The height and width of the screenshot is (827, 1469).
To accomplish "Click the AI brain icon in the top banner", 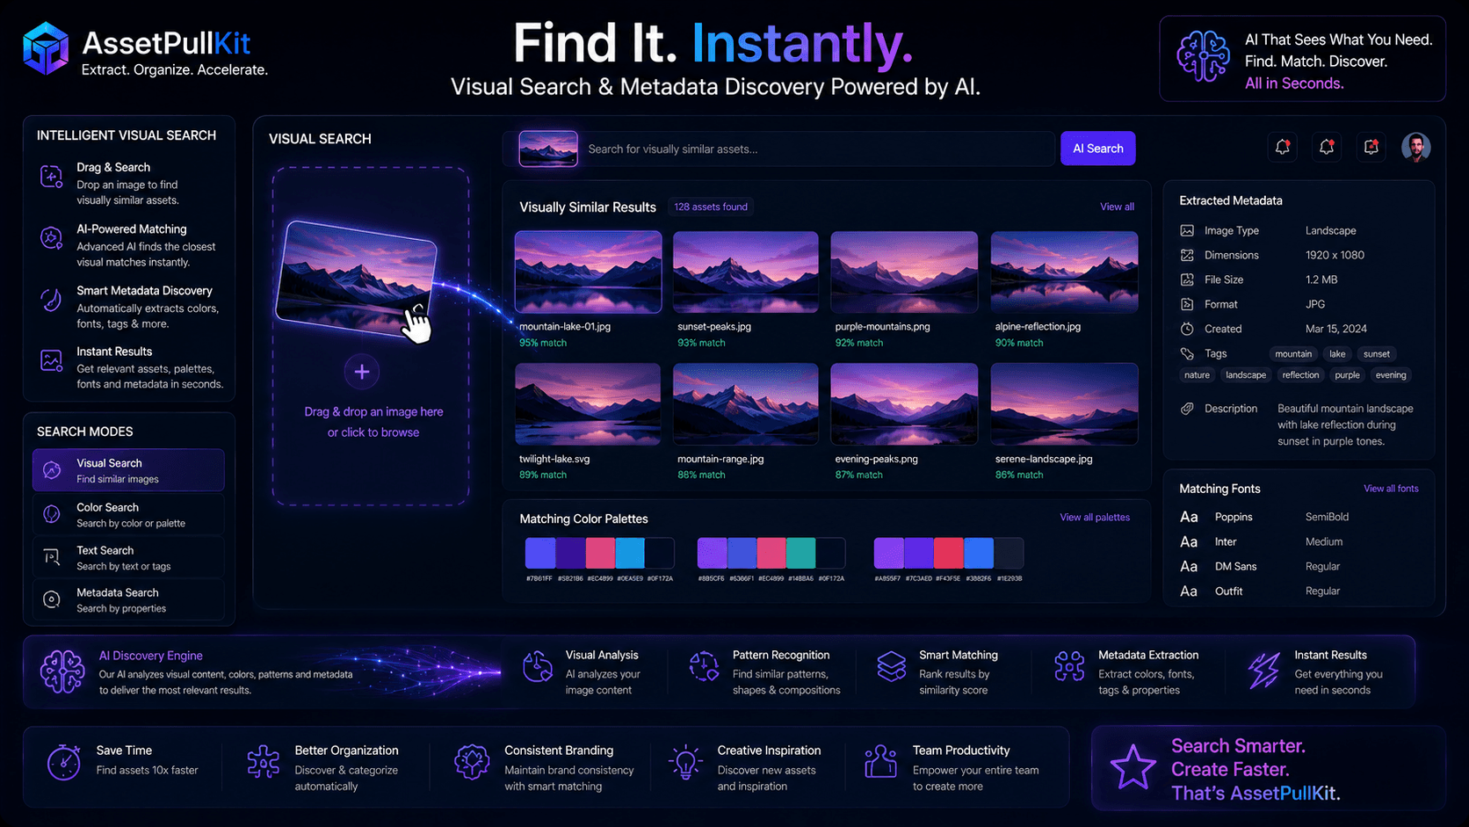I will point(1203,56).
